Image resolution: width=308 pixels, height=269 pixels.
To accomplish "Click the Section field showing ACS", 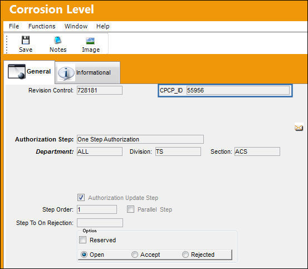I will click(257, 151).
